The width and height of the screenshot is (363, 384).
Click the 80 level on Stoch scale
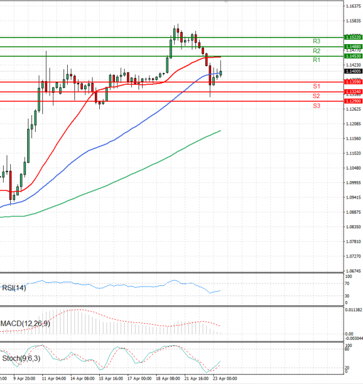(x=347, y=349)
